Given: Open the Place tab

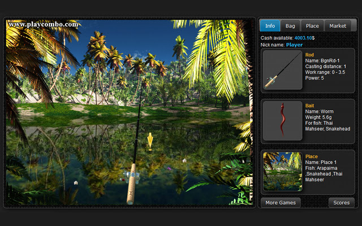Looking at the screenshot, I should pyautogui.click(x=312, y=26).
